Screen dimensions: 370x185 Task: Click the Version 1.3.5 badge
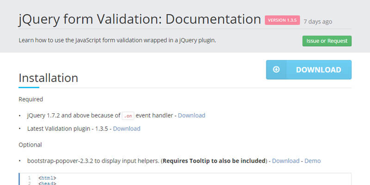[283, 20]
